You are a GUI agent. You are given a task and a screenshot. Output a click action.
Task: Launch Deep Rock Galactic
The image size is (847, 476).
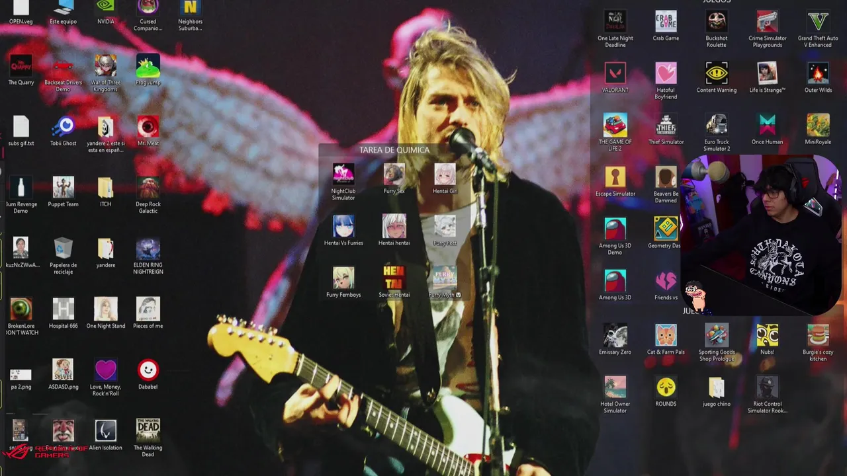point(148,188)
